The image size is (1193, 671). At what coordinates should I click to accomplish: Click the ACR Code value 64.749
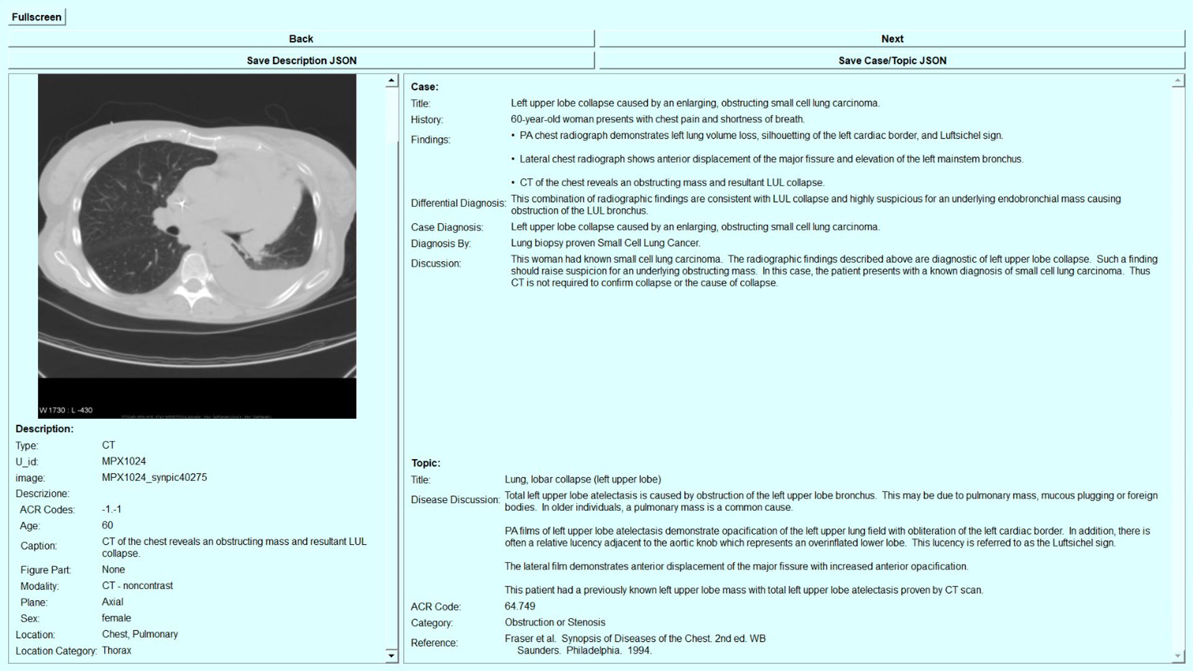coord(519,606)
